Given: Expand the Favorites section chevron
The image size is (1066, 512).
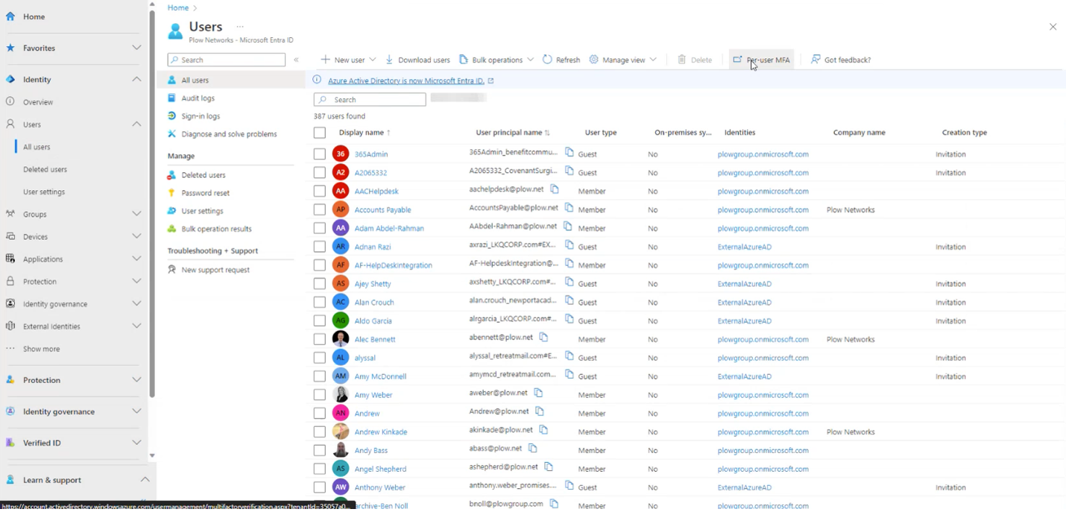Looking at the screenshot, I should point(136,48).
